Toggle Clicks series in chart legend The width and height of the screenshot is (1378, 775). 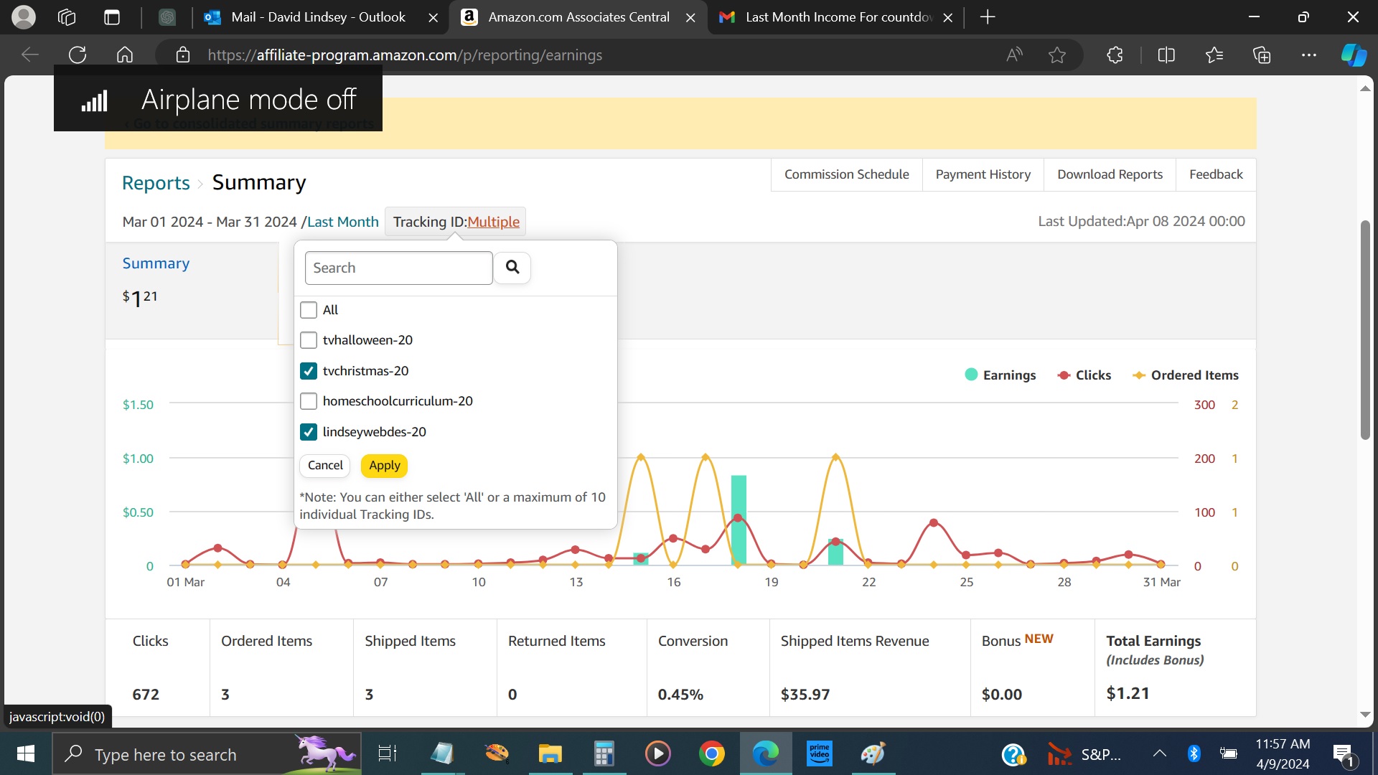(x=1084, y=375)
